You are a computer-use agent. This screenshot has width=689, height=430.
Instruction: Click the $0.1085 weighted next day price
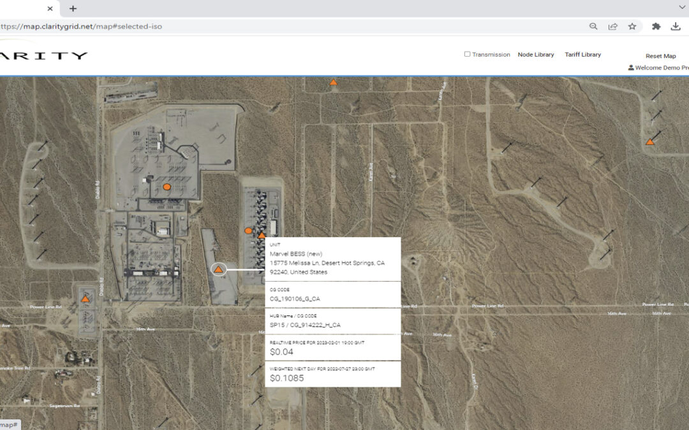(x=286, y=378)
